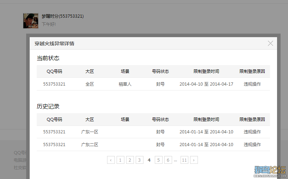Click 号码状态 header in 当前状态 table
Screen dimensions: 288x179
pos(160,71)
